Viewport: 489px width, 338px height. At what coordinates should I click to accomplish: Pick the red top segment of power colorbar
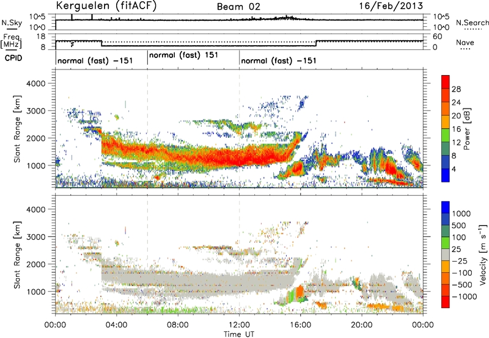[x=446, y=82]
